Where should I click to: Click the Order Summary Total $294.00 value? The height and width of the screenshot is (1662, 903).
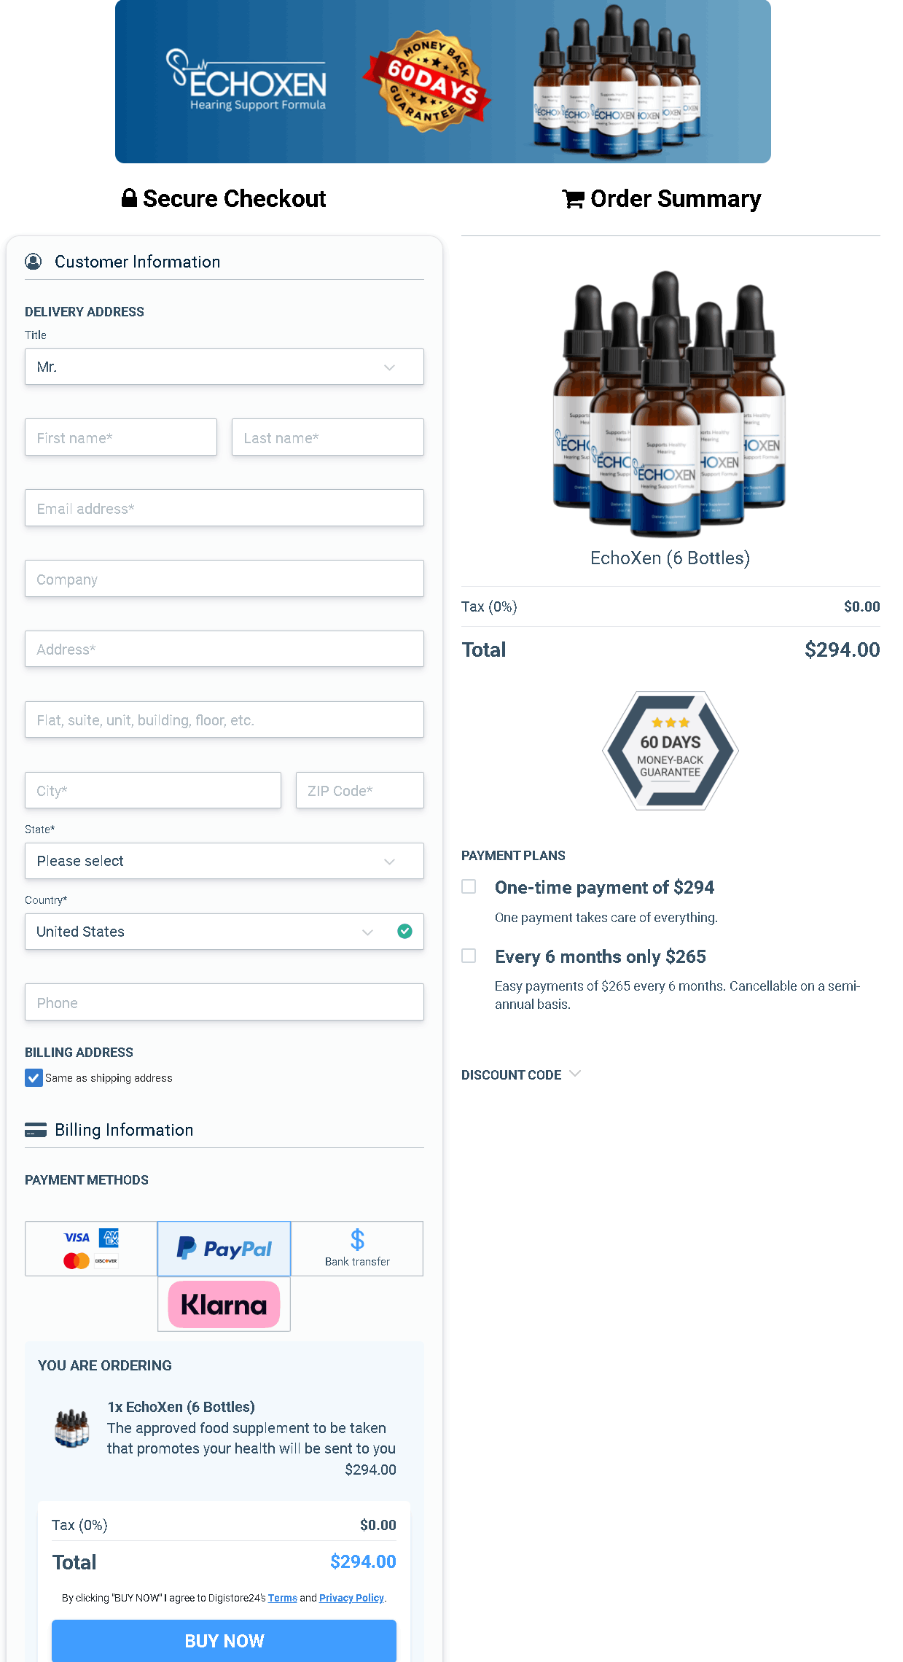click(842, 649)
